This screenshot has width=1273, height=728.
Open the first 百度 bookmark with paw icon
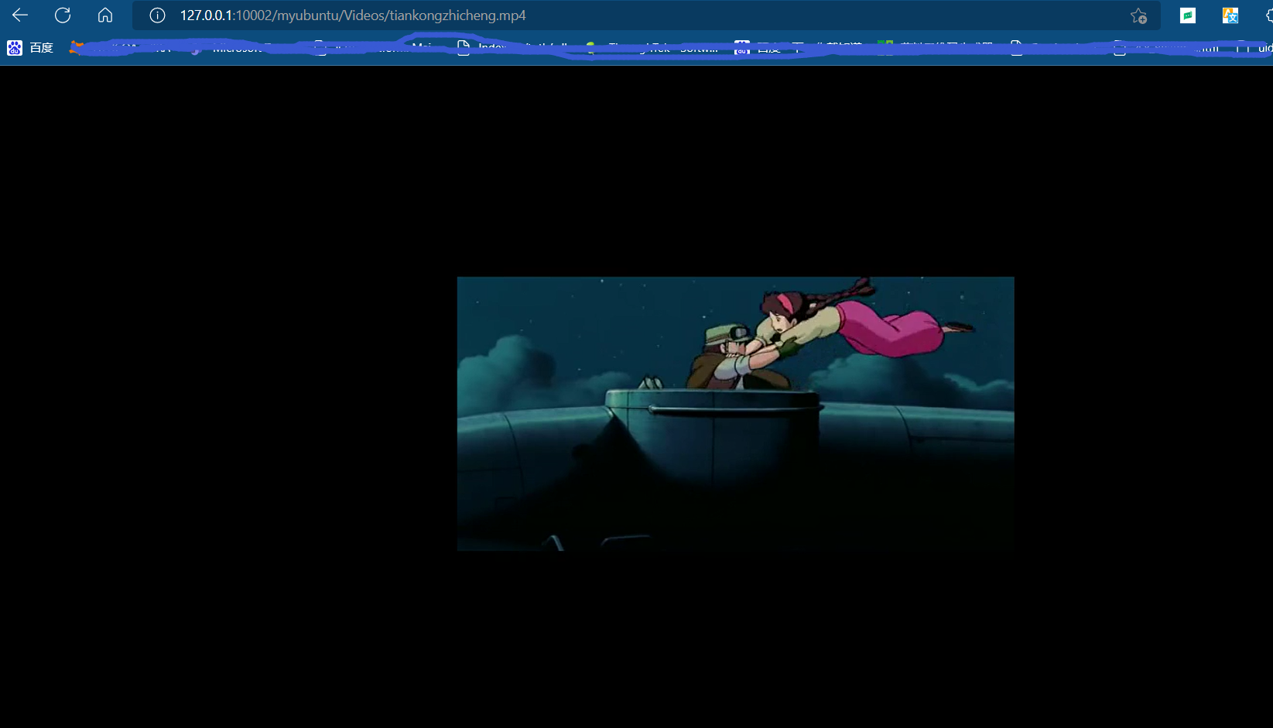(x=30, y=48)
